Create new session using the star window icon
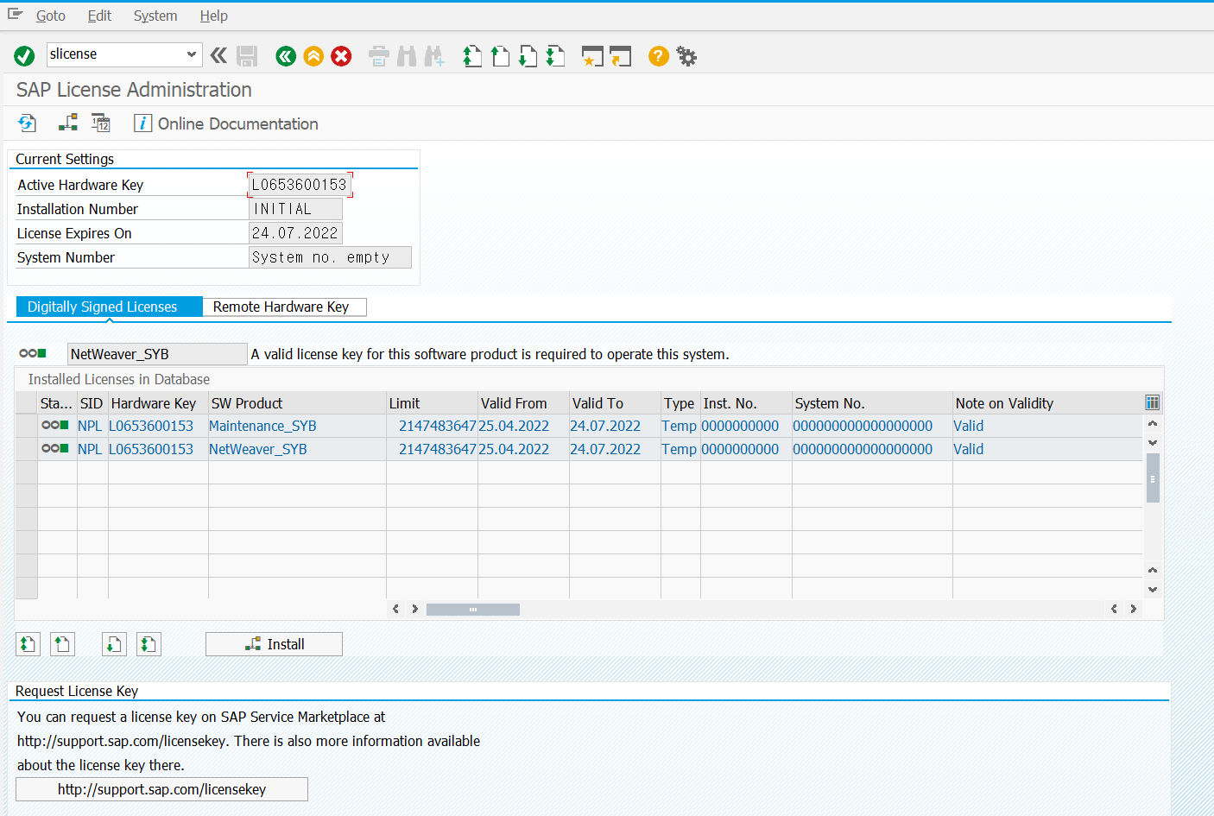 point(592,56)
